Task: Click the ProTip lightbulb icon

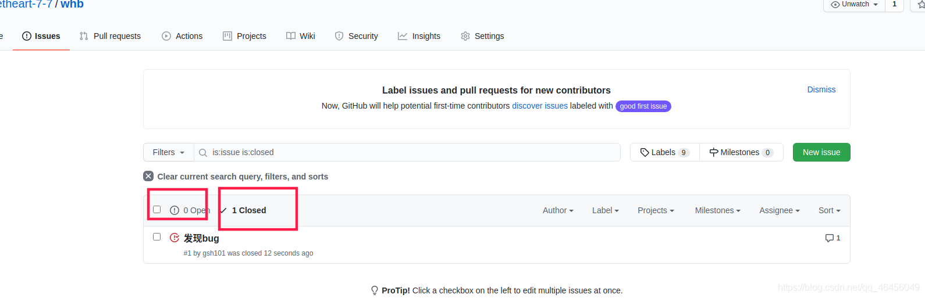Action: 375,290
